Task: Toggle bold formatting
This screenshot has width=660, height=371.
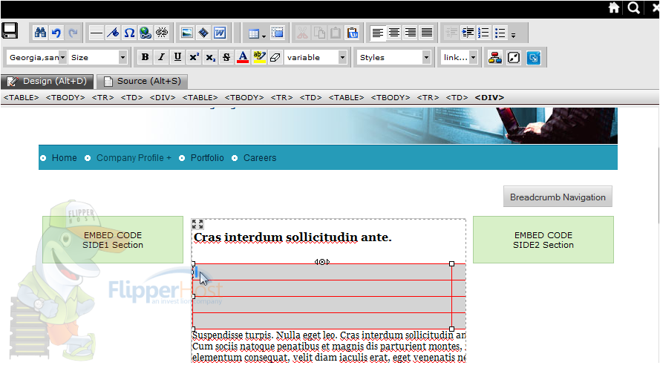Action: [145, 57]
